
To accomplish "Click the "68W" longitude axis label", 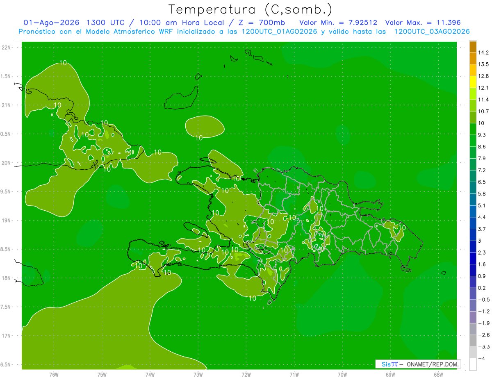I will click(x=438, y=374).
